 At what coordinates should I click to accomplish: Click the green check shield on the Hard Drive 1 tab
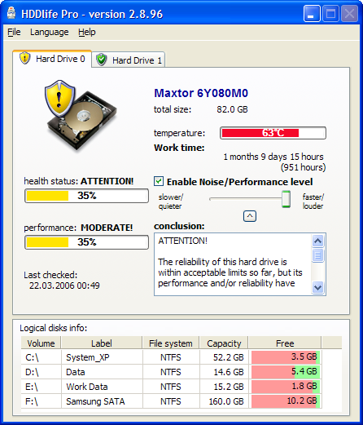pos(102,60)
